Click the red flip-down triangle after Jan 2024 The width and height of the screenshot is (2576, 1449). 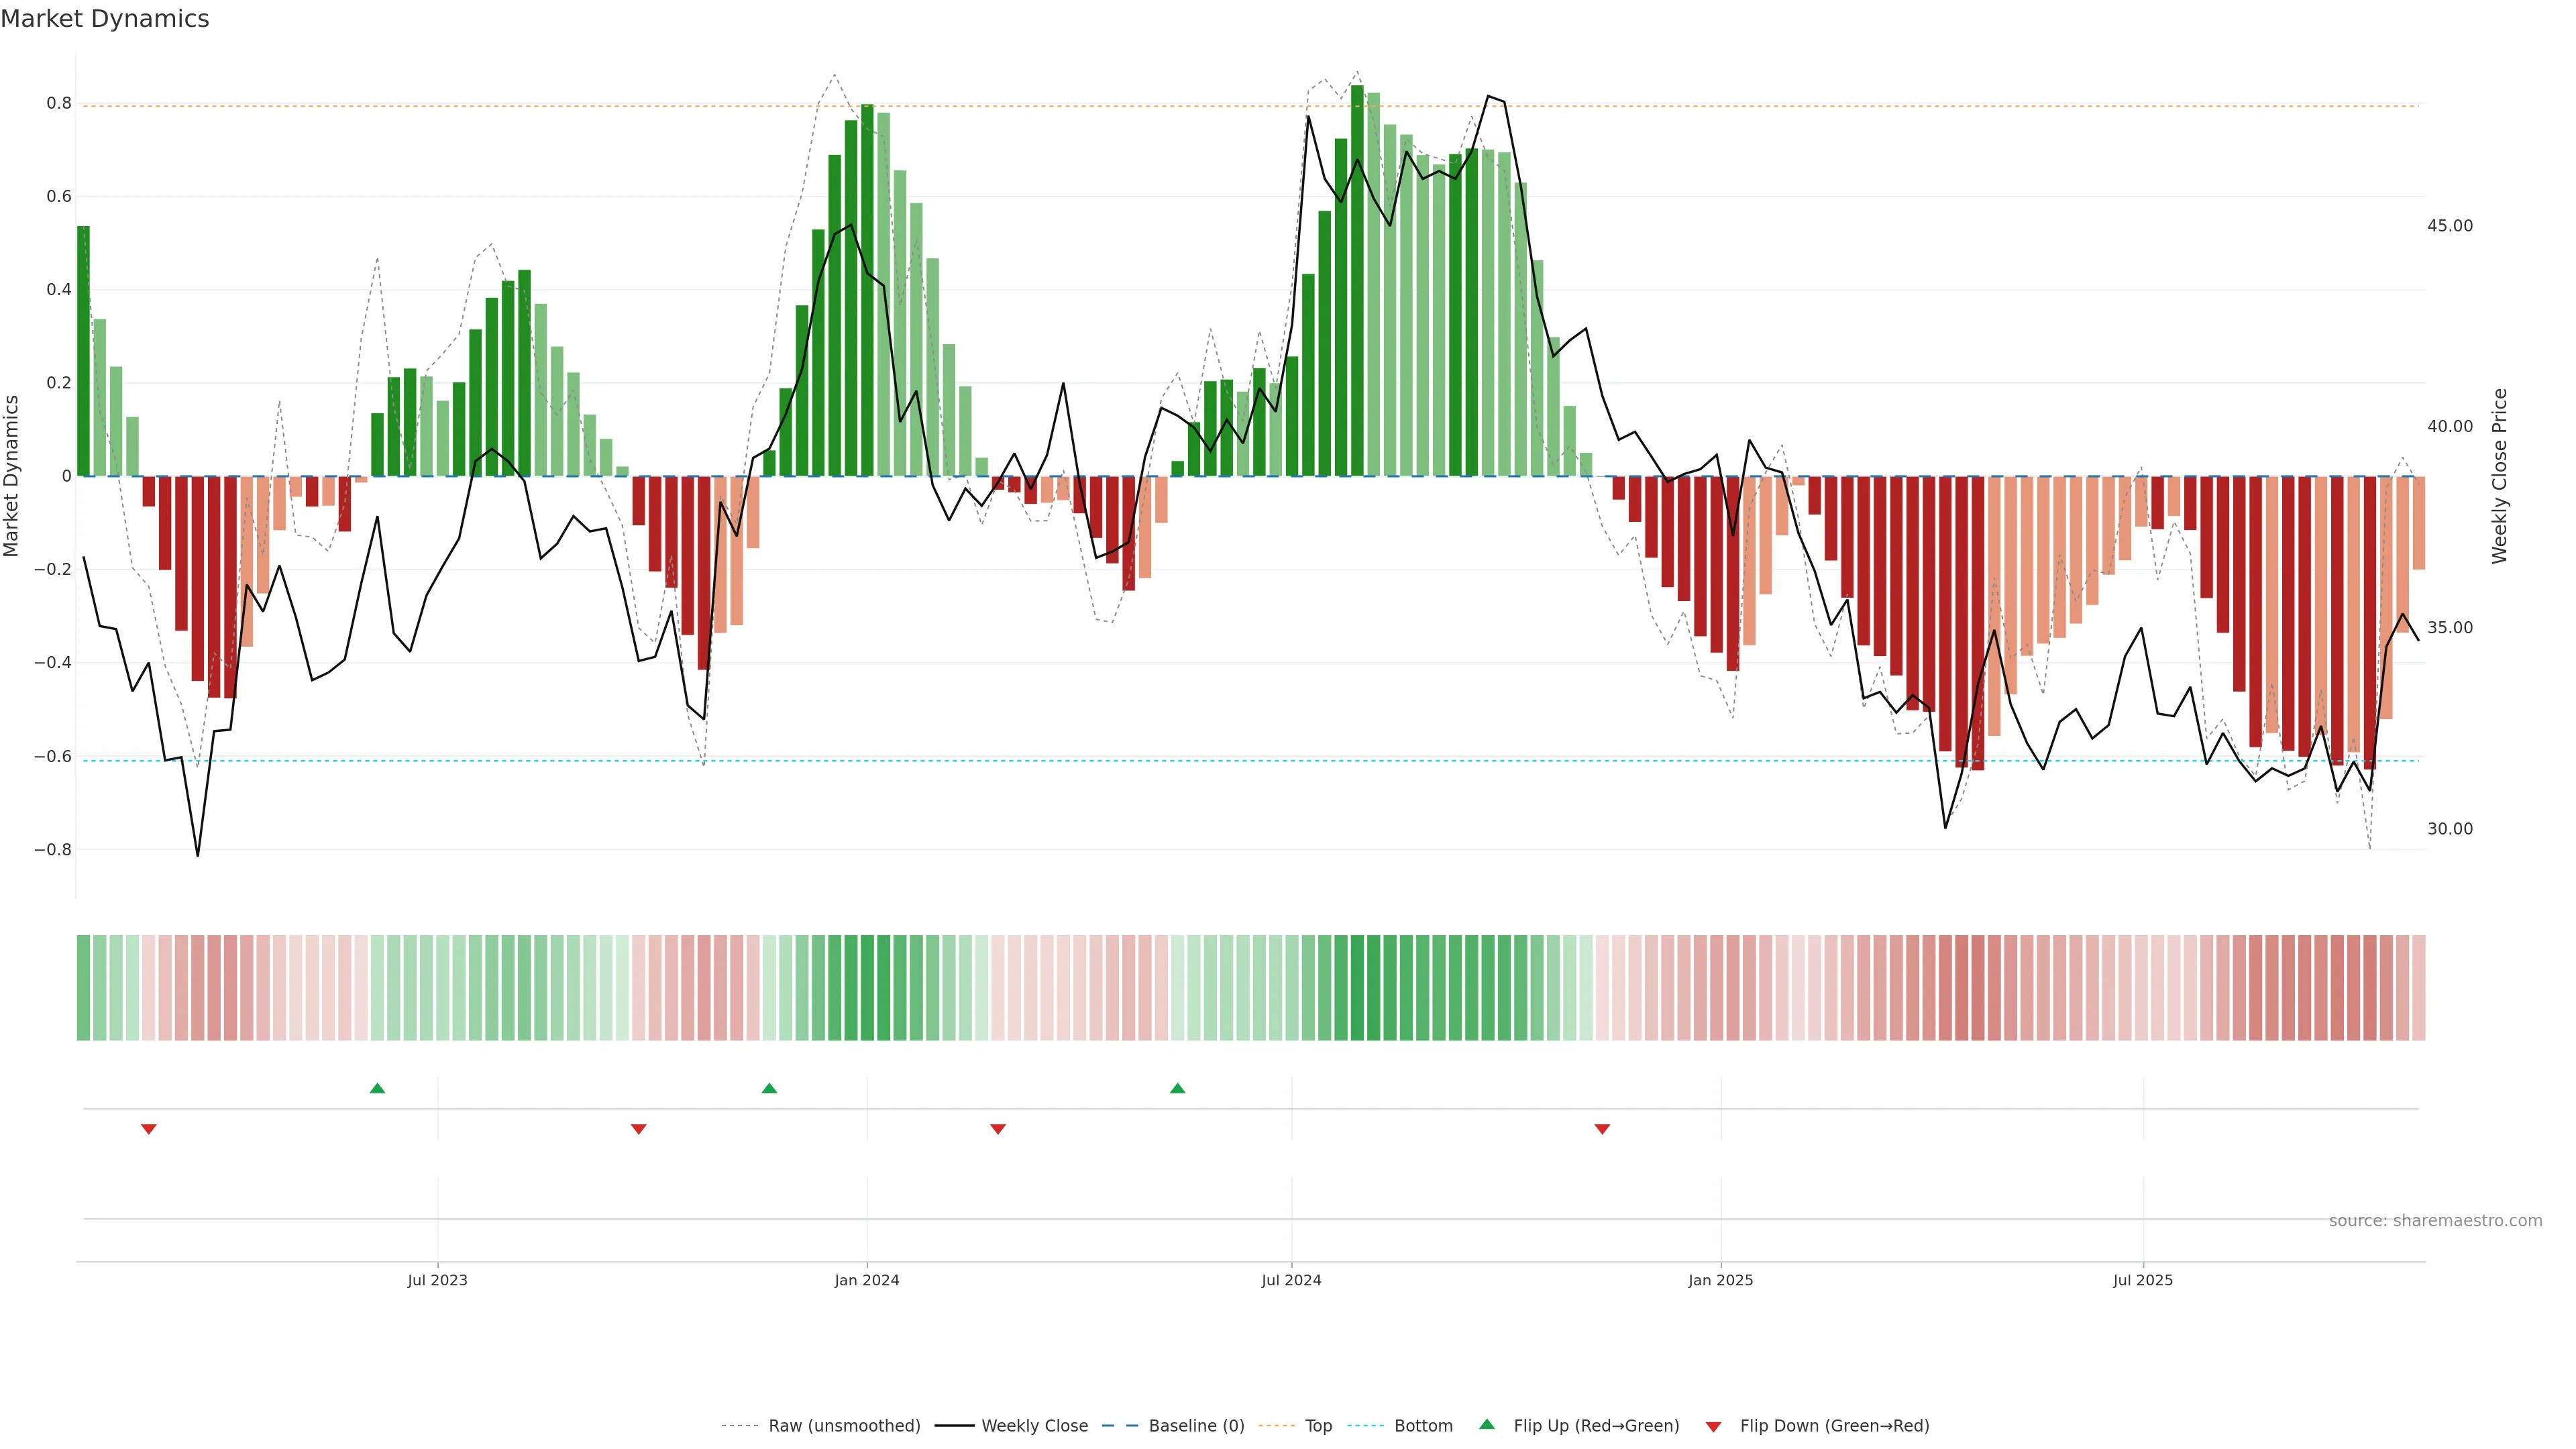coord(997,1129)
